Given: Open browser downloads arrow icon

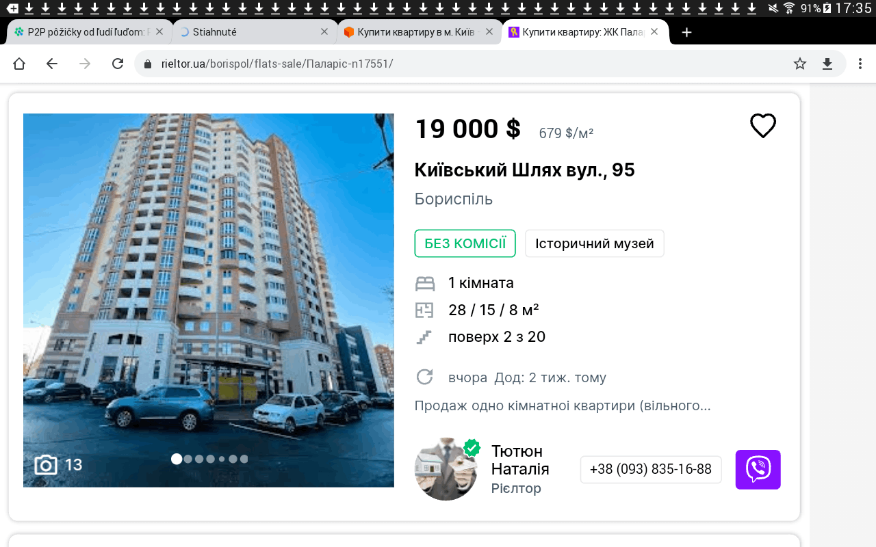Looking at the screenshot, I should [827, 64].
